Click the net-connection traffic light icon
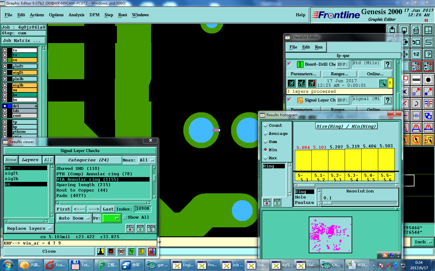Viewport: 435px width, 271px height. tap(416, 66)
